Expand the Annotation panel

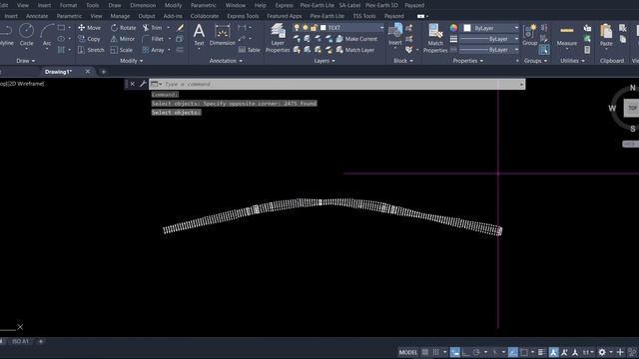(226, 61)
